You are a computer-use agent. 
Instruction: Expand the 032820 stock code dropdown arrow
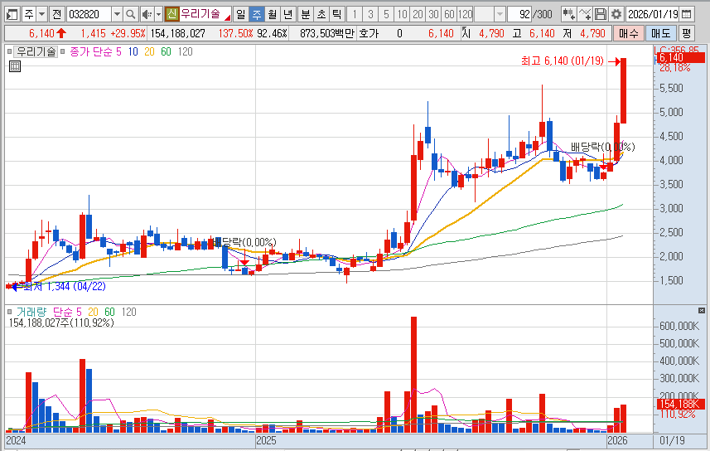(x=117, y=14)
